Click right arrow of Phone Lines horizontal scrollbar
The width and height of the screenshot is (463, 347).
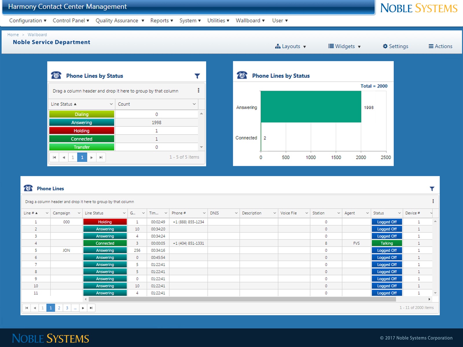(x=429, y=299)
